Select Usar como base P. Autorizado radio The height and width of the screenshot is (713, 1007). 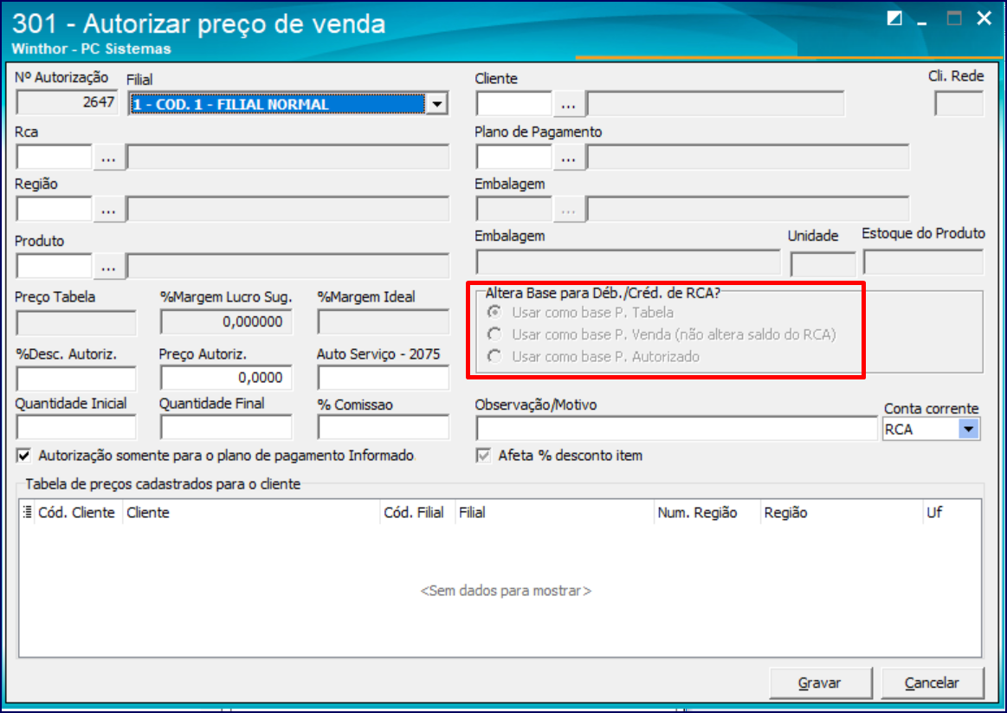(494, 356)
